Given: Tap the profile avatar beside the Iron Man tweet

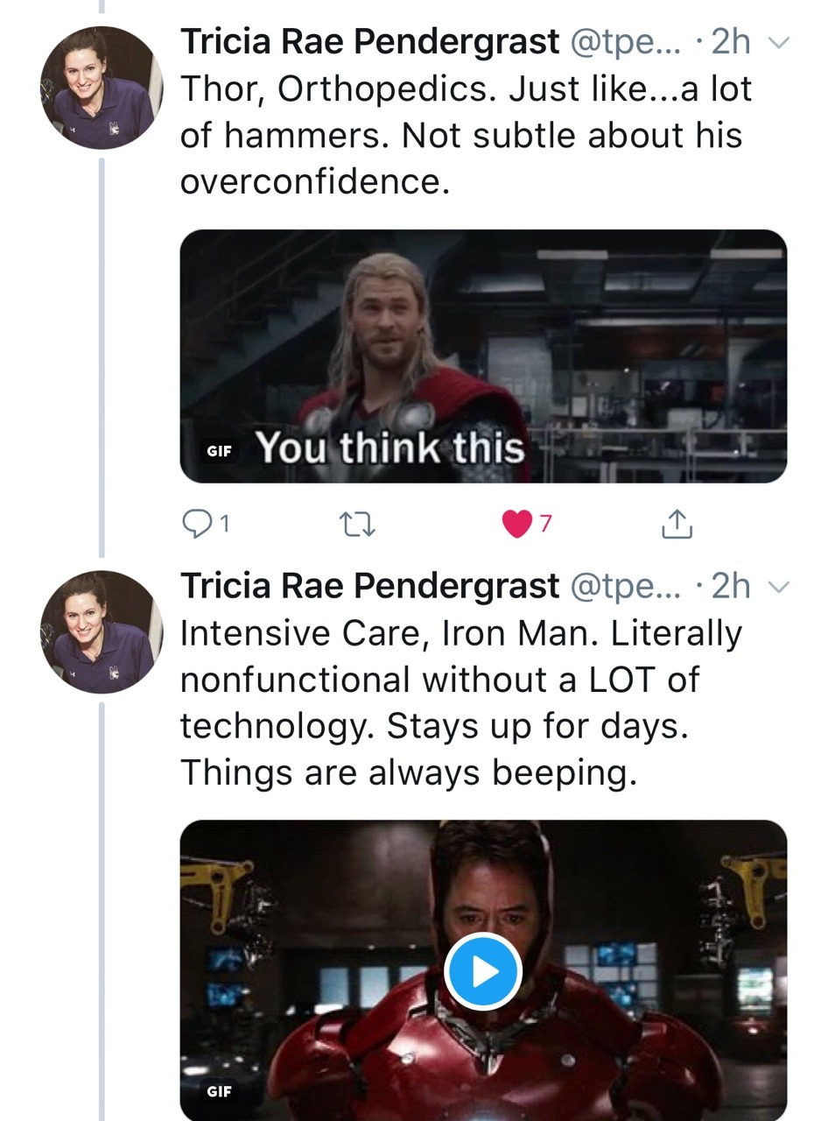Looking at the screenshot, I should (x=102, y=632).
